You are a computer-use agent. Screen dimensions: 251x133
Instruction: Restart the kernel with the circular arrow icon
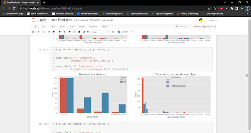click(84, 32)
